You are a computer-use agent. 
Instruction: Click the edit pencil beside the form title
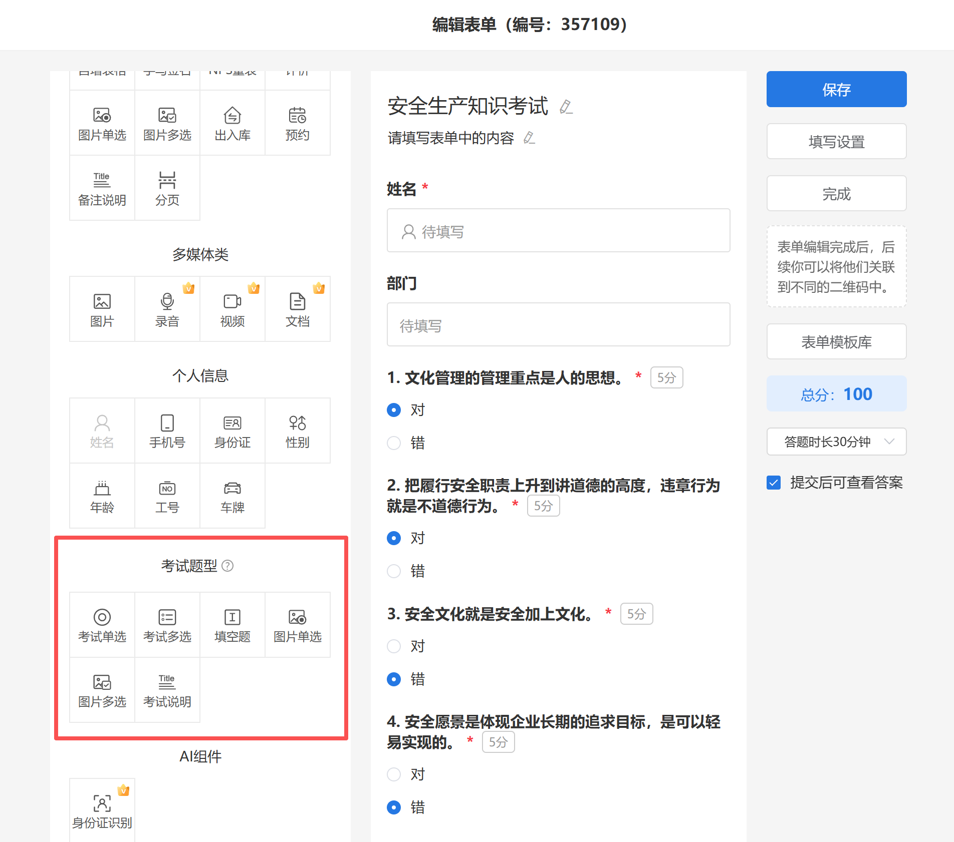pyautogui.click(x=566, y=107)
